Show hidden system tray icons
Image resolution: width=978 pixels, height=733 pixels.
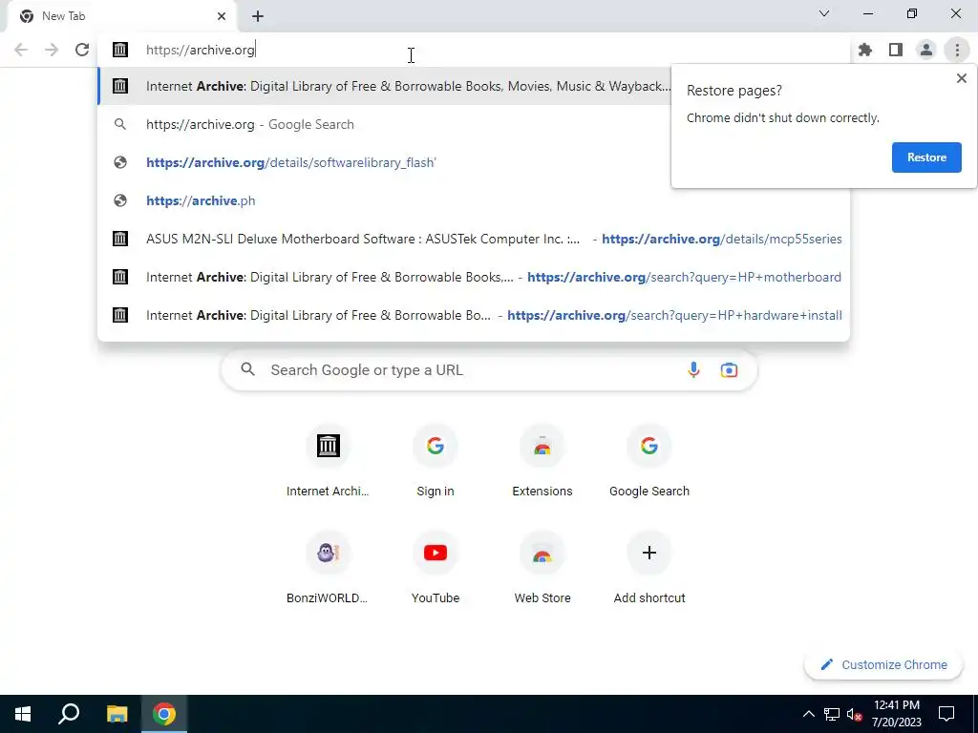click(808, 714)
